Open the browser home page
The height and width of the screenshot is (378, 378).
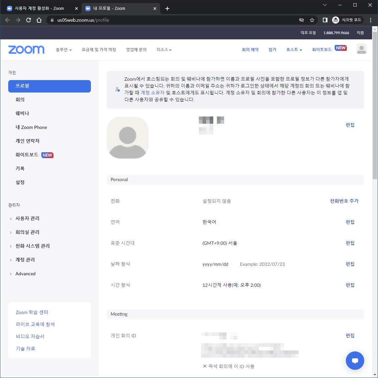(x=39, y=20)
